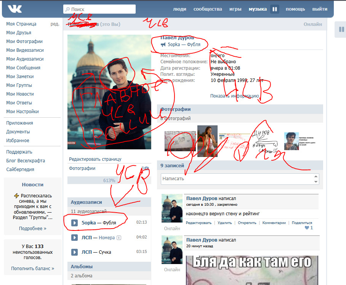Open Блог Веселкрафта
Viewport: 346px width, 285px height.
pyautogui.click(x=26, y=160)
